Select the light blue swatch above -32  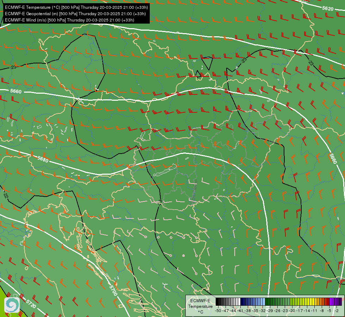pos(261,302)
